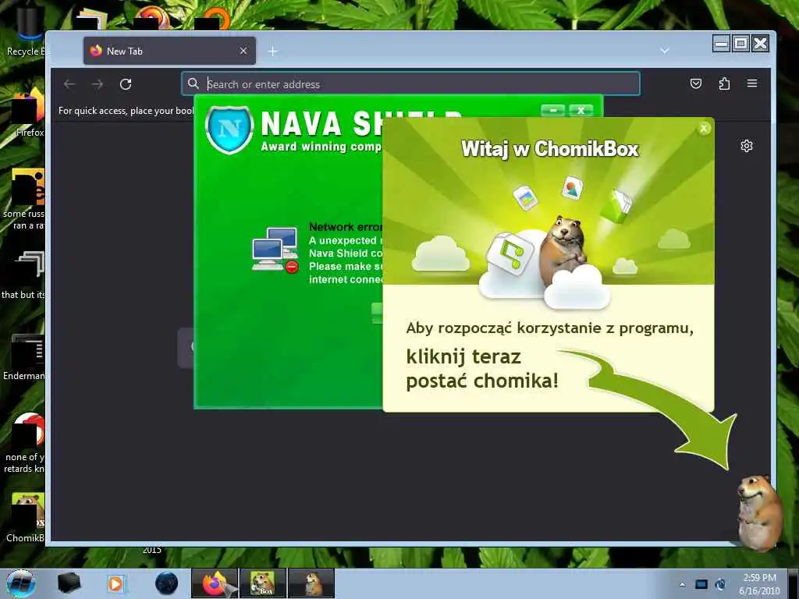Go back in Firefox
The width and height of the screenshot is (799, 599).
[x=69, y=84]
